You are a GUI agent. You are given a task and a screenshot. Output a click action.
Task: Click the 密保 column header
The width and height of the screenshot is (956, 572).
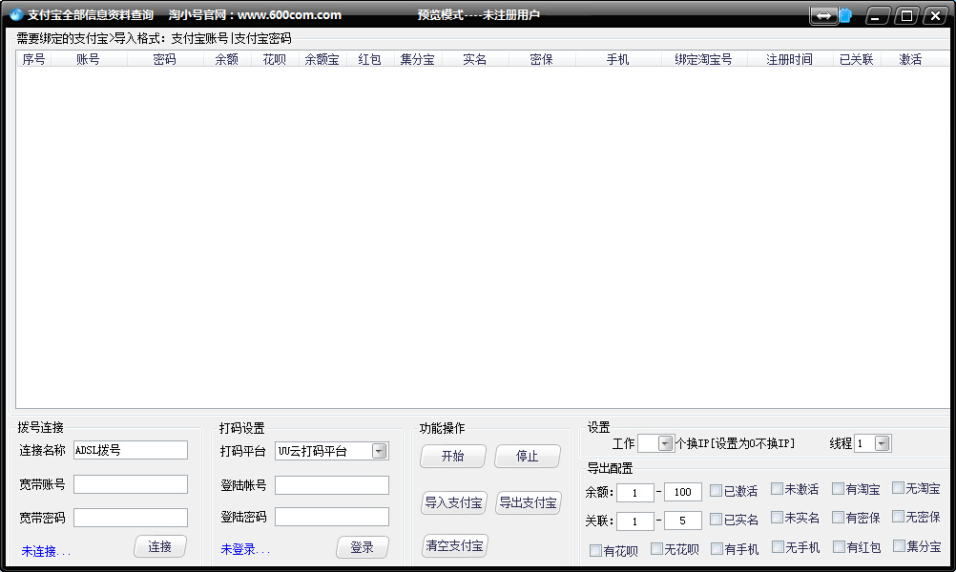tap(541, 59)
